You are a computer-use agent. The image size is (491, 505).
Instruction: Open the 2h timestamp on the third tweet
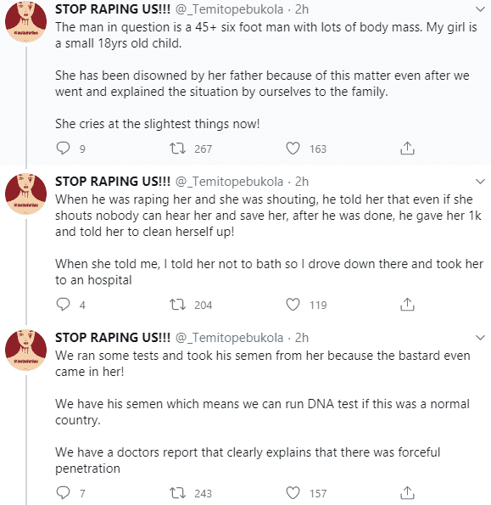[x=302, y=338]
